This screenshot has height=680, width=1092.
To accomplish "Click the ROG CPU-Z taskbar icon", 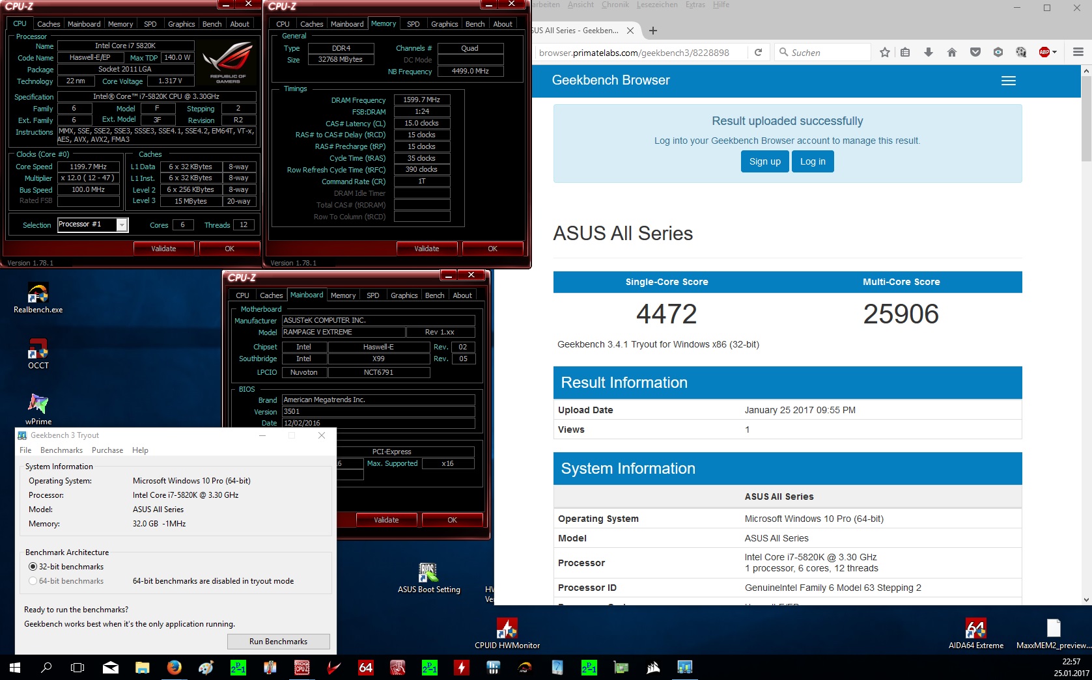I will [x=302, y=668].
